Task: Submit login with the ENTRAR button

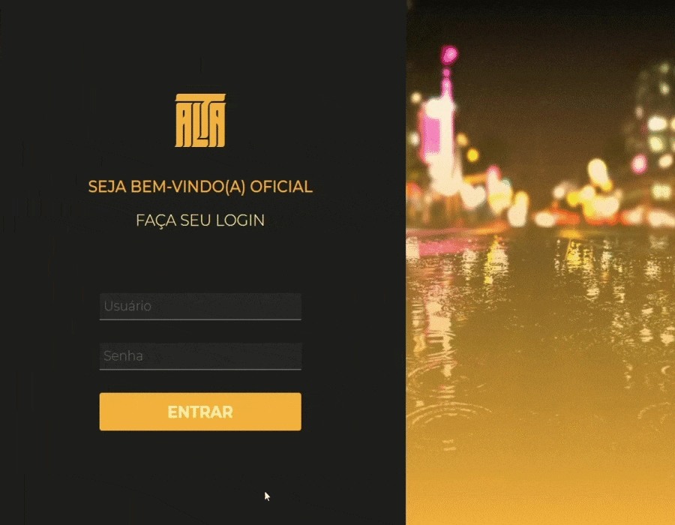Action: tap(200, 412)
